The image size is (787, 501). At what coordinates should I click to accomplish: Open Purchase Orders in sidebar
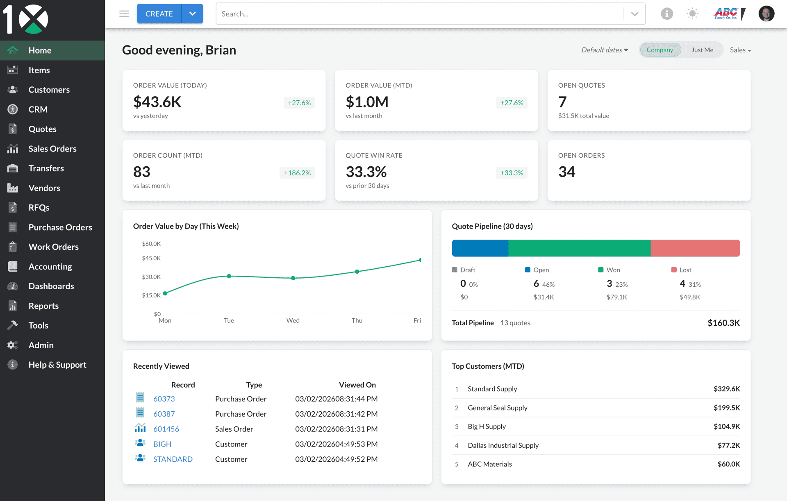coord(52,227)
